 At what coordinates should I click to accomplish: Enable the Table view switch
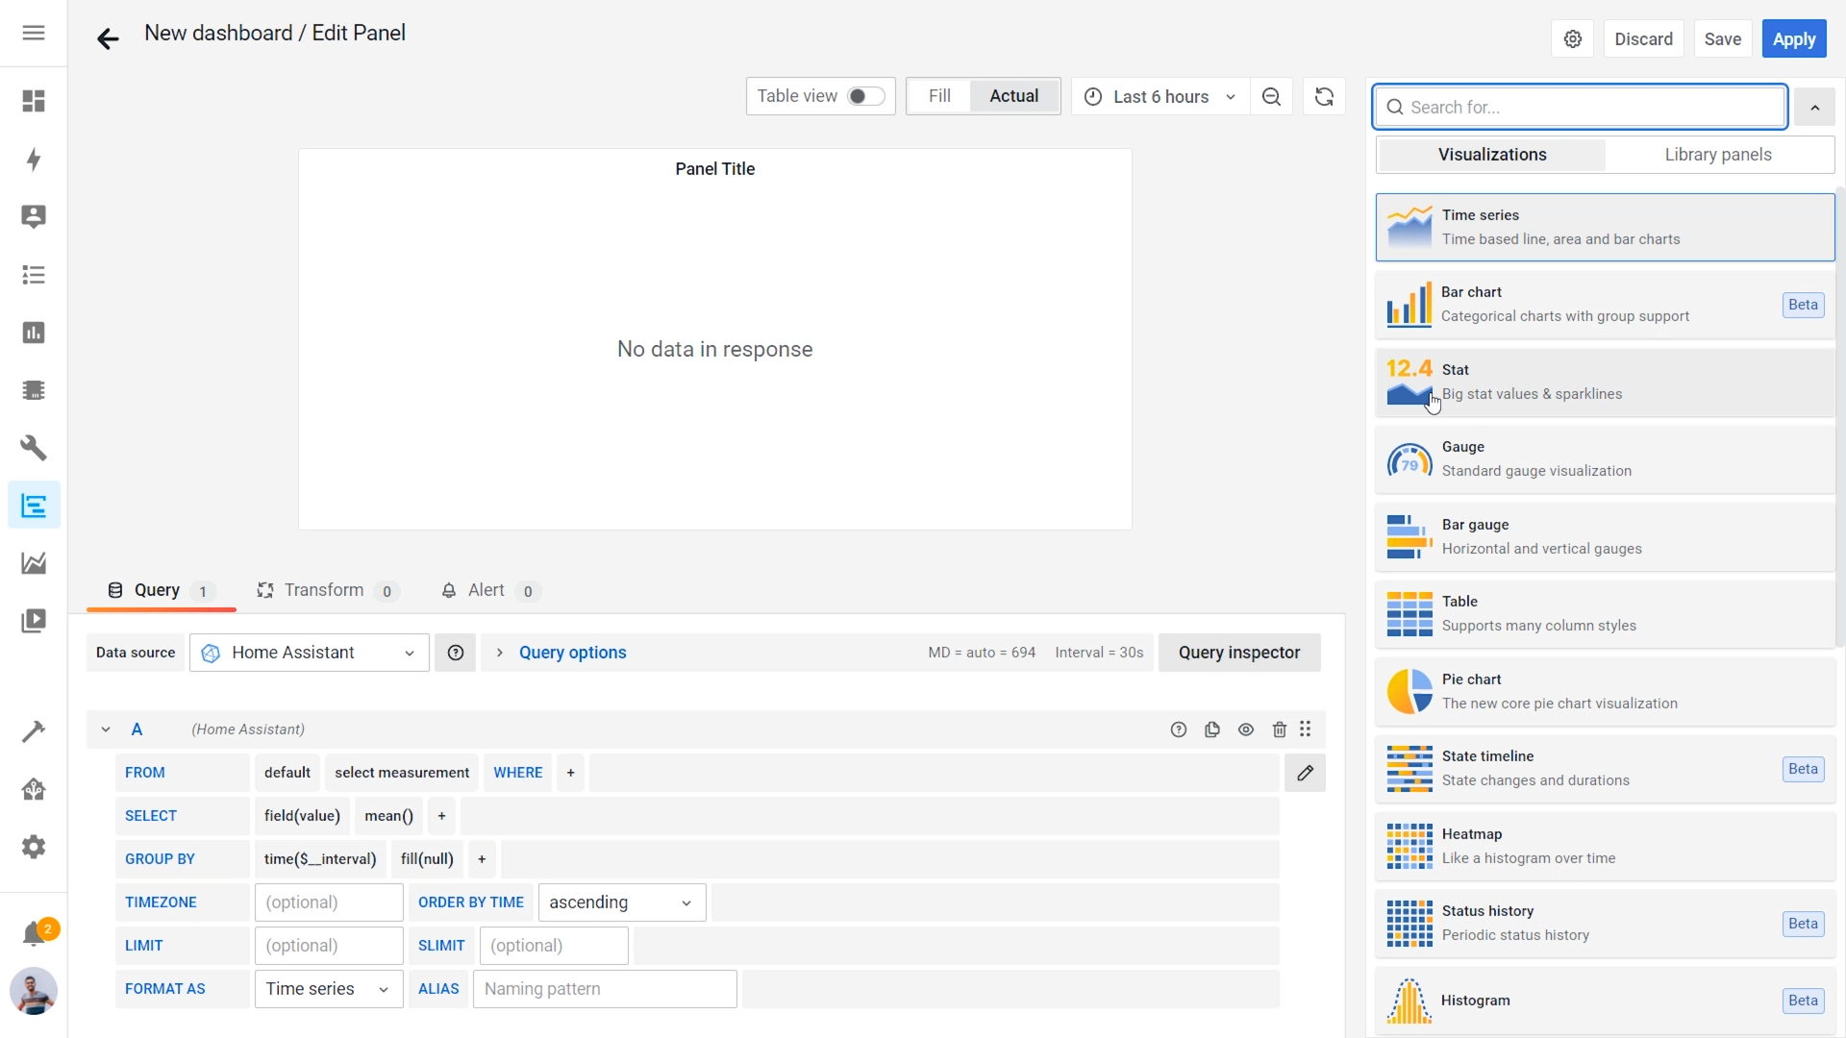pyautogui.click(x=864, y=96)
